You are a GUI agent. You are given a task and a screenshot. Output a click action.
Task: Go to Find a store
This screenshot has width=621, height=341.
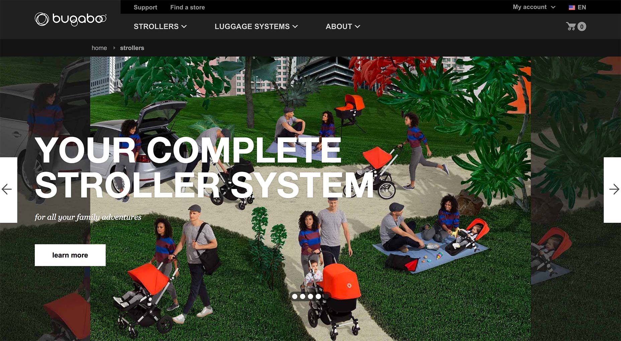(x=187, y=7)
